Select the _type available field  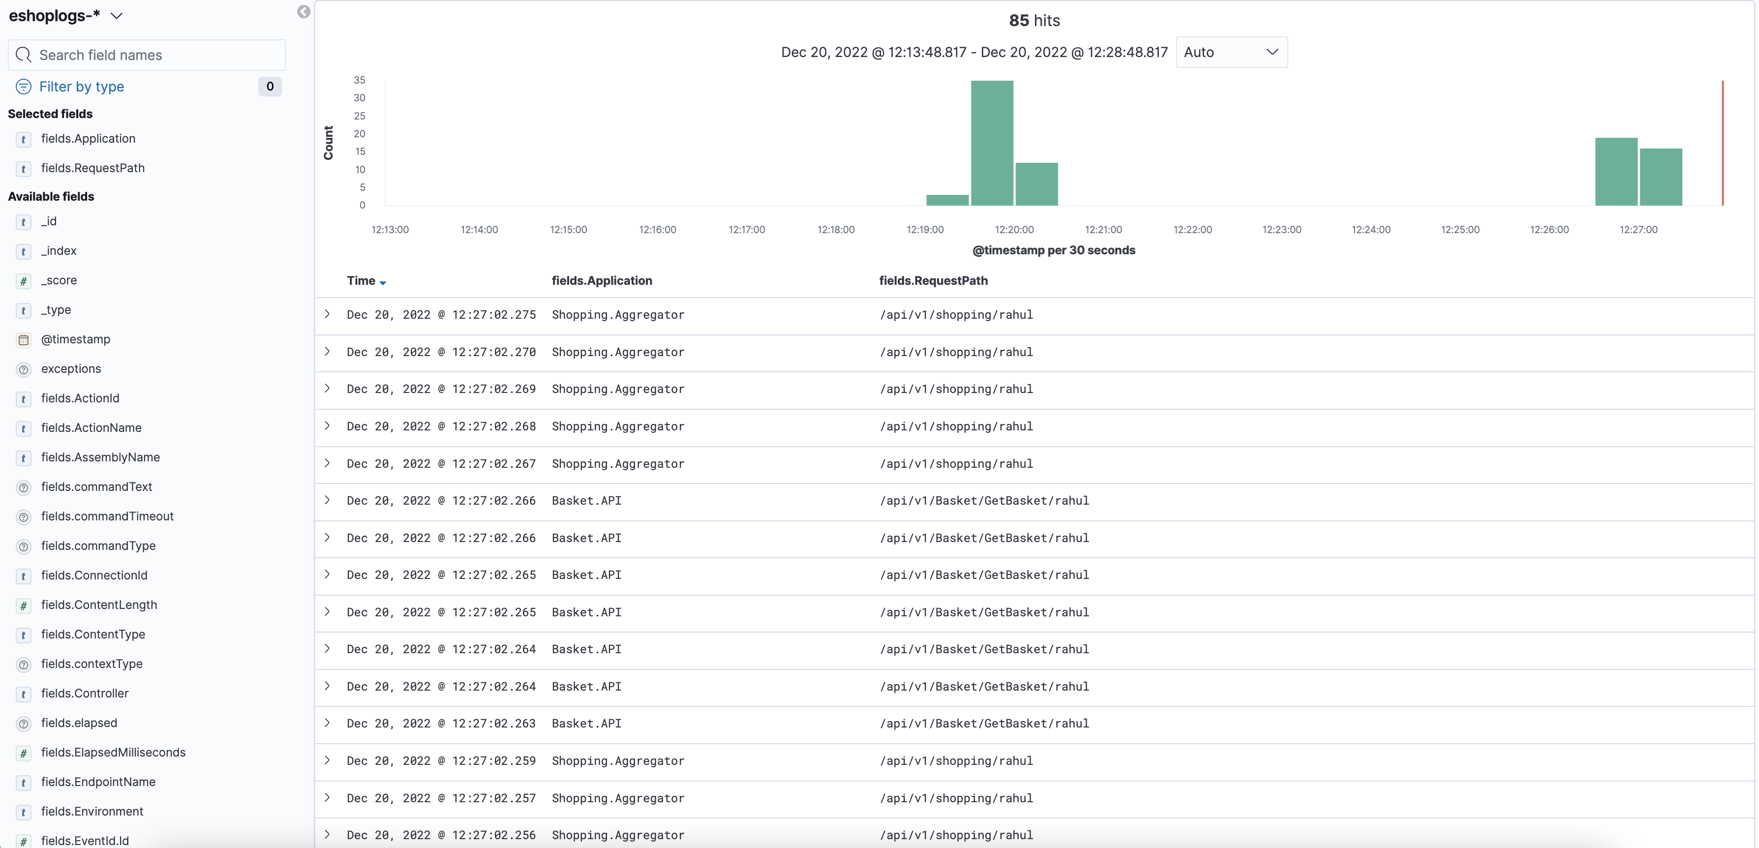[x=56, y=310]
